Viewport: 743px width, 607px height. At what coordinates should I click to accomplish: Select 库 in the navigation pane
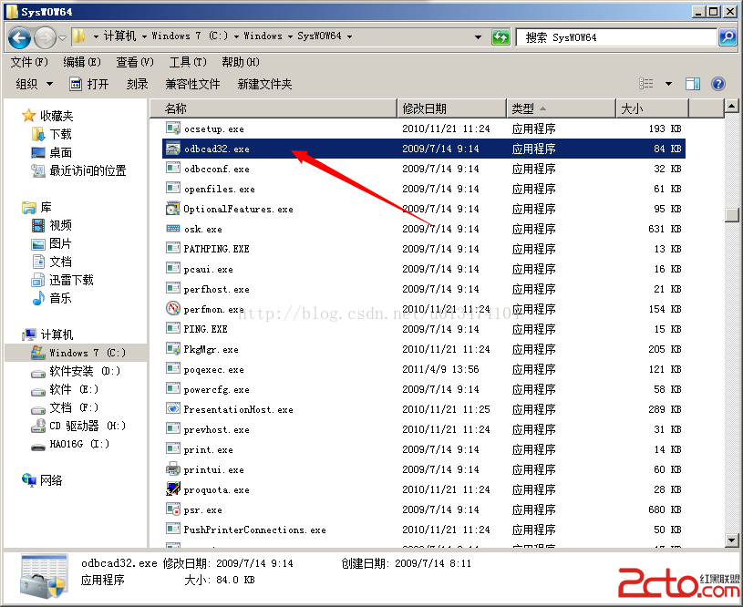pyautogui.click(x=37, y=207)
